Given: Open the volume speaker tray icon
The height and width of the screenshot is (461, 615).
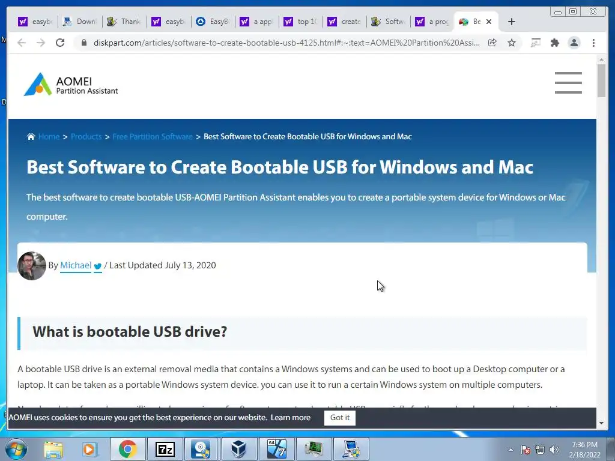Looking at the screenshot, I should (x=554, y=450).
